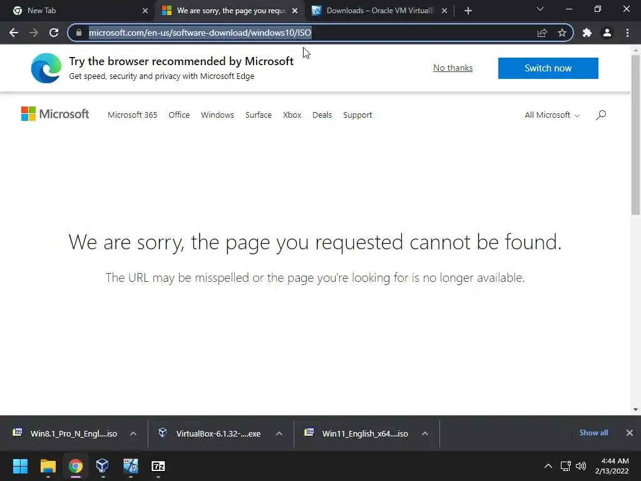Viewport: 641px width, 481px height.
Task: Close the Microsoft error page tab
Action: tap(295, 11)
